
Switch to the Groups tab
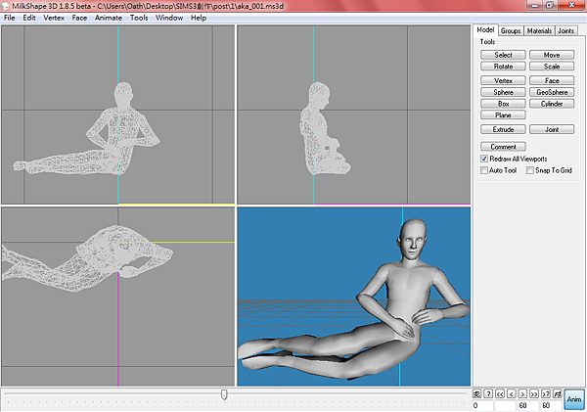511,31
